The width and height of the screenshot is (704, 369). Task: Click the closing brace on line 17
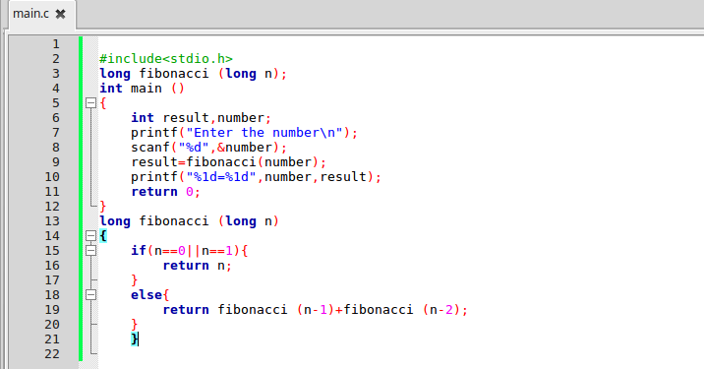click(135, 280)
